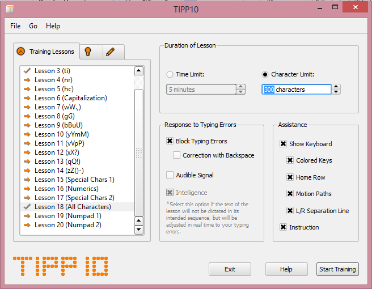Click the checkmark icon beside Lesson 18

[27, 207]
